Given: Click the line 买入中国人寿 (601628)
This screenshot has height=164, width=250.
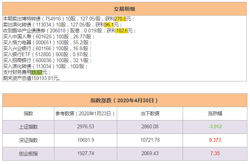Looking at the screenshot, I should (49, 37).
